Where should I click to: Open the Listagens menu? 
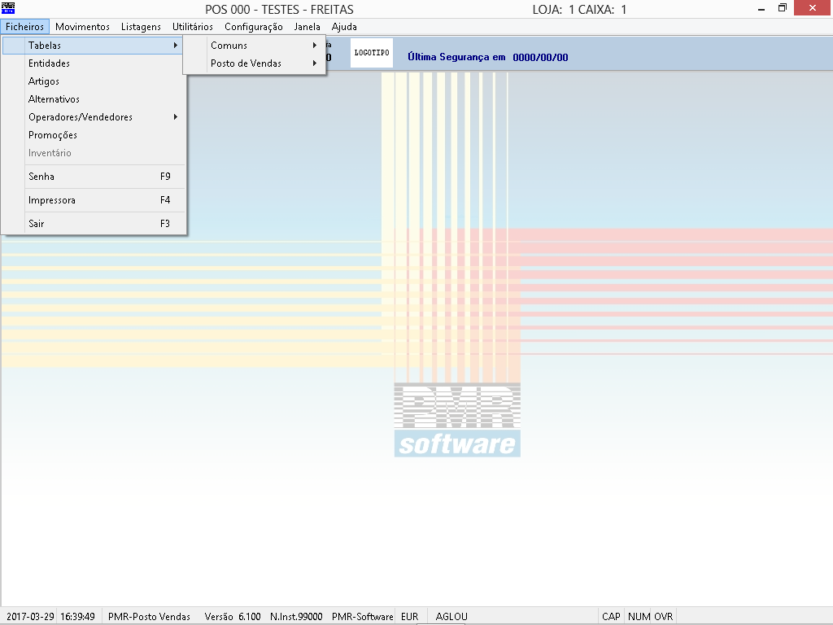point(141,27)
